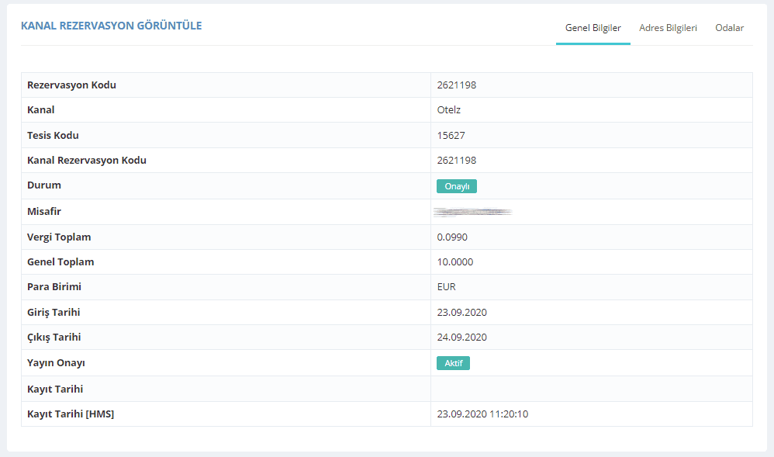
Task: Click the Vergi Toplam label
Action: pos(59,237)
